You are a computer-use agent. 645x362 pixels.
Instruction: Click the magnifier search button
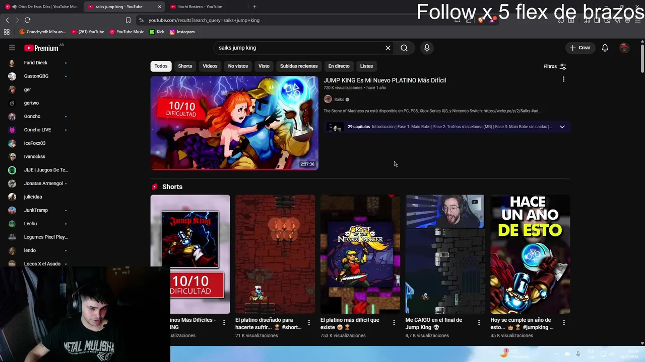[x=404, y=48]
